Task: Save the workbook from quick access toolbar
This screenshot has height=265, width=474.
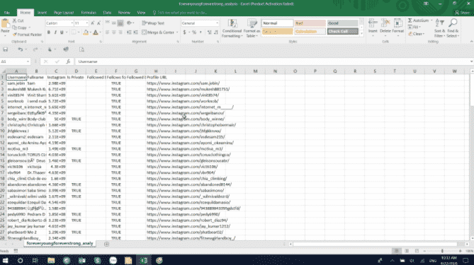Action: (x=6, y=49)
